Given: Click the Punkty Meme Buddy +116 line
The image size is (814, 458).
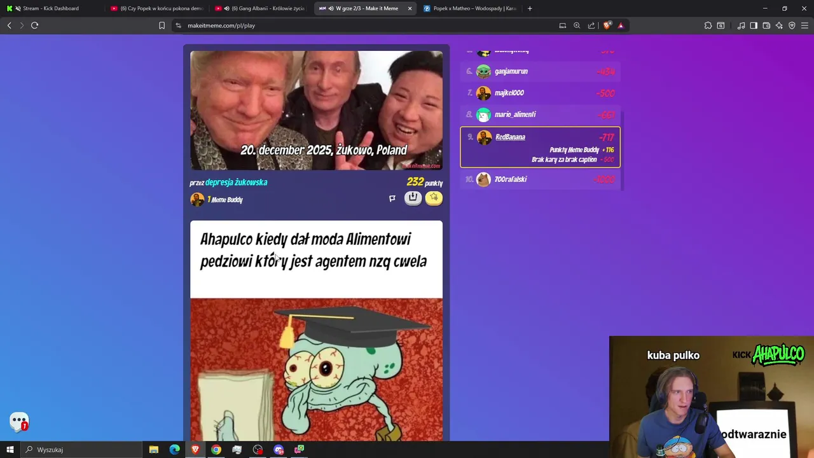Looking at the screenshot, I should [x=582, y=150].
